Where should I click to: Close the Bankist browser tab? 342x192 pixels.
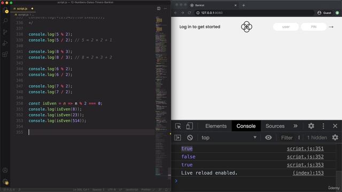click(x=236, y=5)
